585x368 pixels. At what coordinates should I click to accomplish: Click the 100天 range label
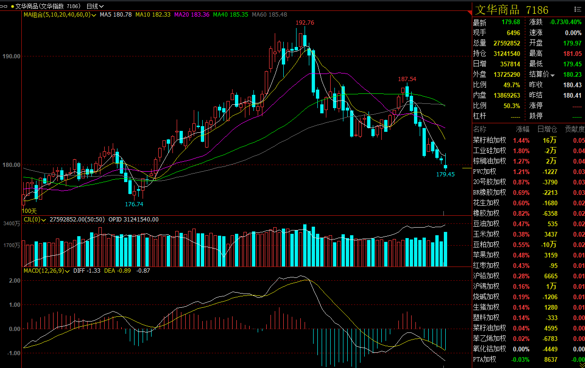[x=29, y=211]
